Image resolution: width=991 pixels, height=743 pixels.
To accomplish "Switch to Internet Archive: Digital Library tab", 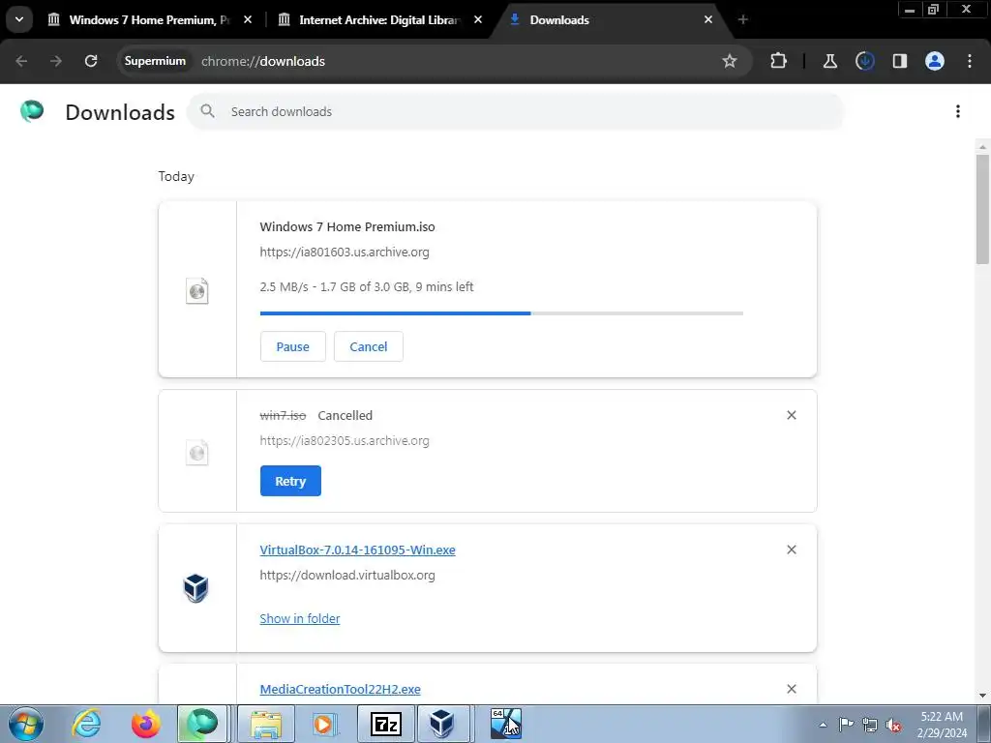I will 378,19.
